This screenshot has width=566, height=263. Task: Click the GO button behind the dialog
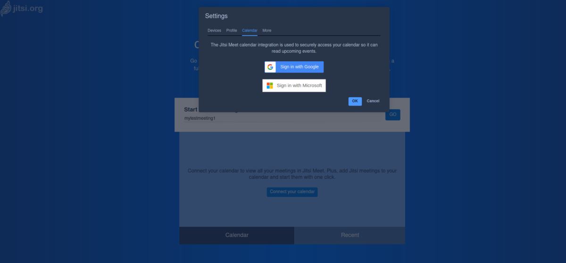pos(393,115)
